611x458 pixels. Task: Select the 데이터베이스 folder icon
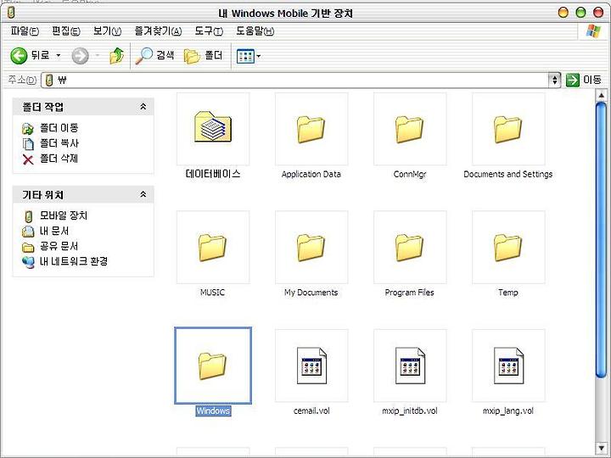click(x=213, y=128)
